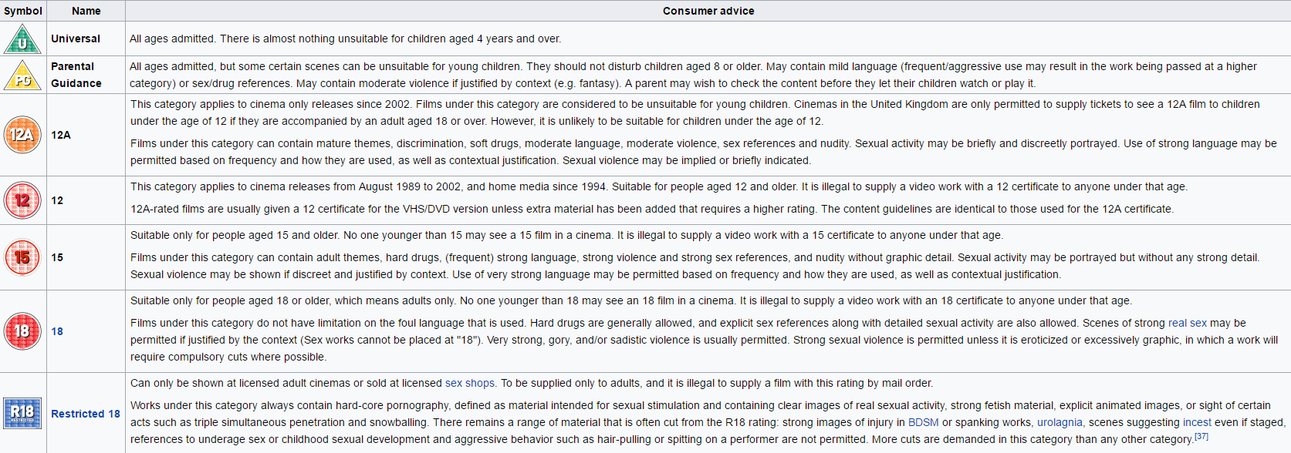1291x453 pixels.
Task: Select the Parental Guidance name cell
Action: [86, 75]
